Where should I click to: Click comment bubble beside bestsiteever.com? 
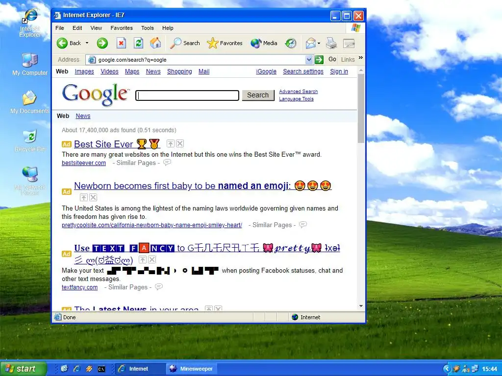coord(167,163)
